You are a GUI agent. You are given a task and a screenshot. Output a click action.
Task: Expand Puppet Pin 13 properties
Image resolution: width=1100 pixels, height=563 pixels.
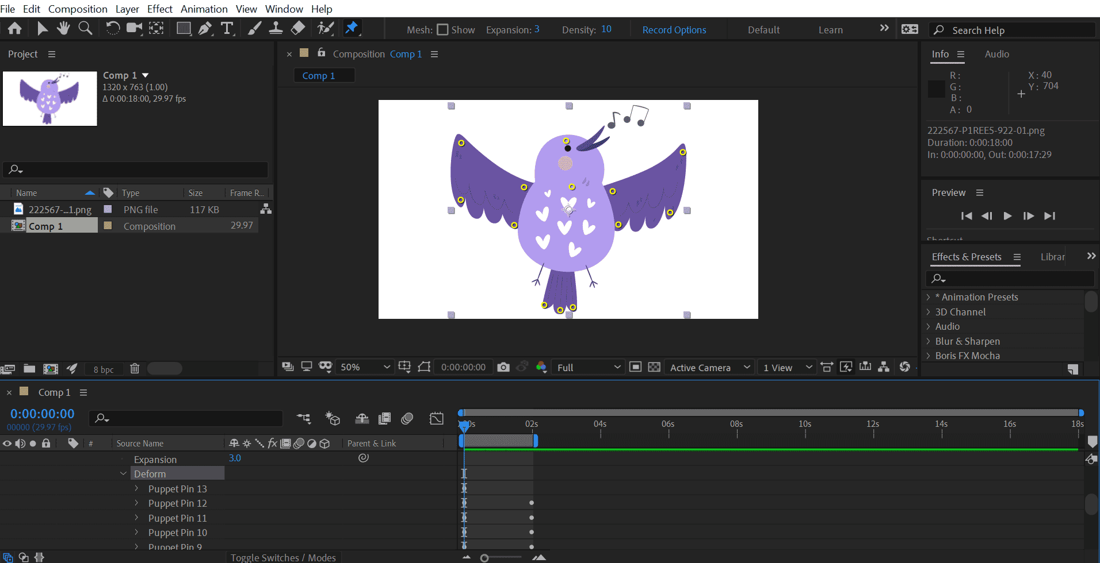click(136, 488)
